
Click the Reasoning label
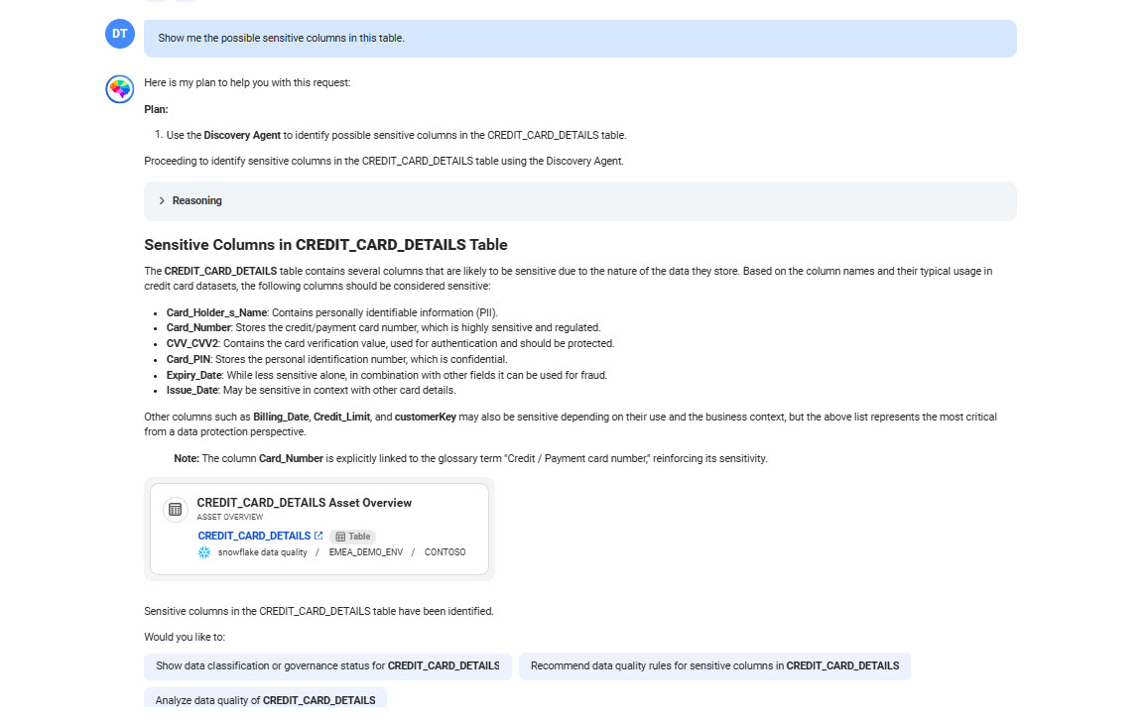[196, 200]
